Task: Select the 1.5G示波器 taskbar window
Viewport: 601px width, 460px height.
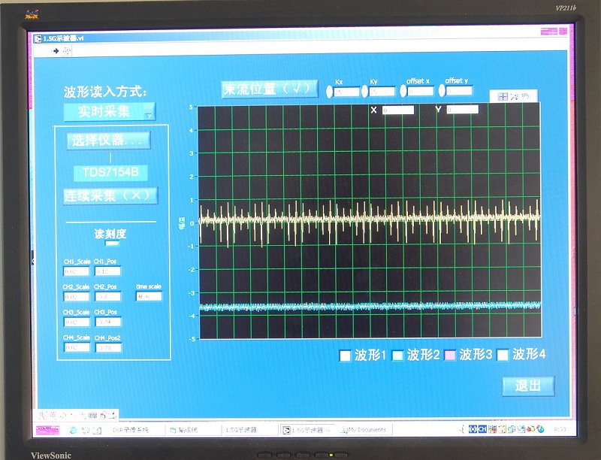Action: pos(307,430)
